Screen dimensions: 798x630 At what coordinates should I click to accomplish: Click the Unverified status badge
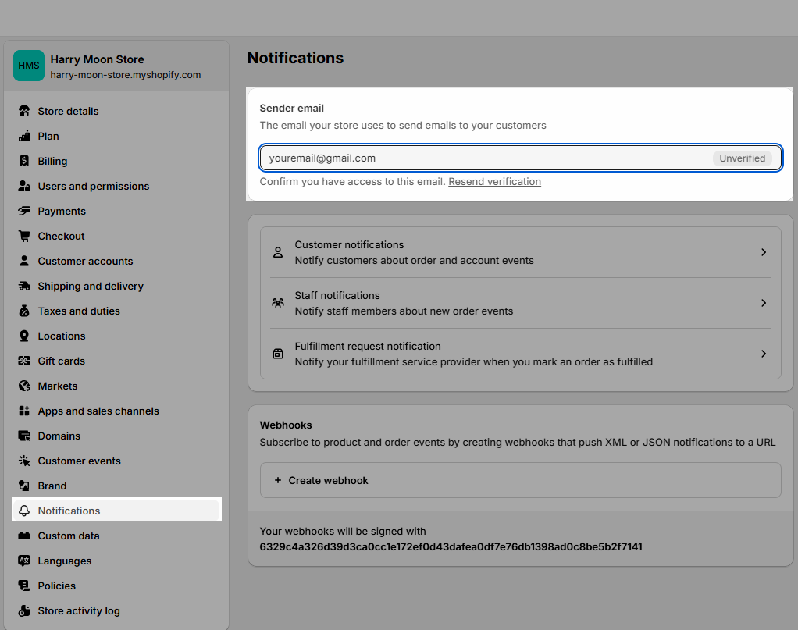[x=742, y=158]
